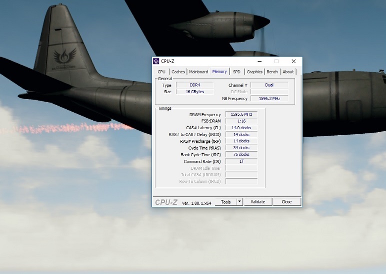386x274 pixels.
Task: Switch to the Caches tab
Action: click(178, 72)
